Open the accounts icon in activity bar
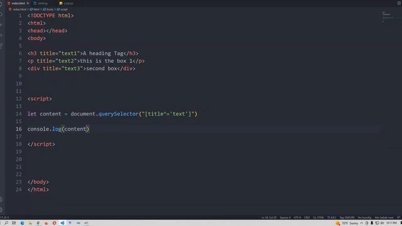This screenshot has width=402, height=226. click(1, 200)
